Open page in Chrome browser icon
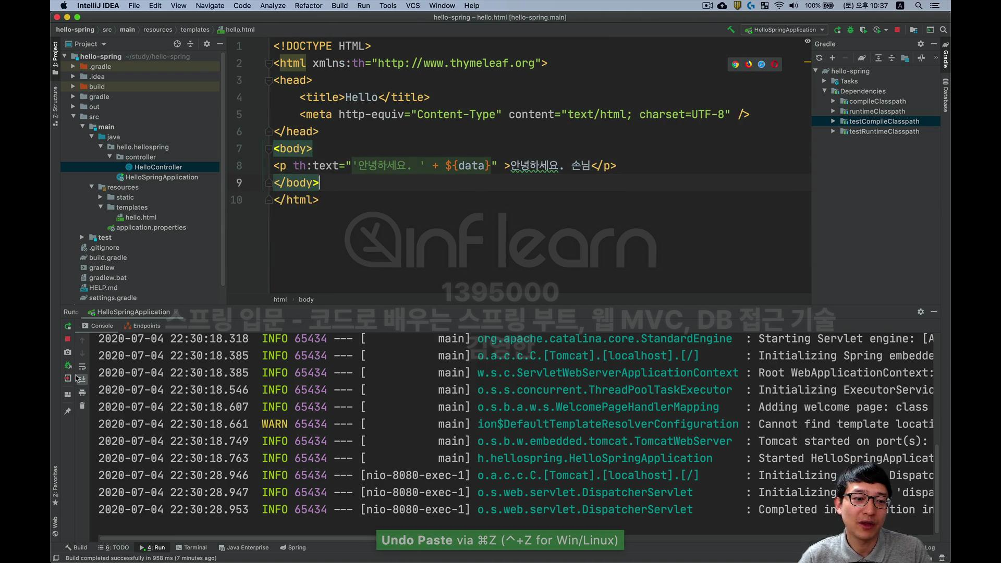Image resolution: width=1001 pixels, height=563 pixels. coord(735,64)
